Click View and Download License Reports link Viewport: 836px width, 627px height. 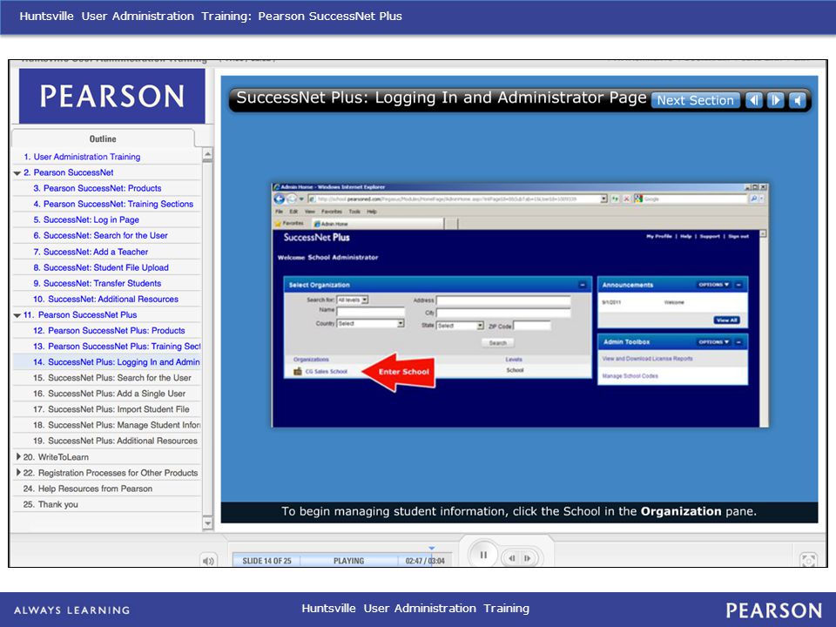point(647,359)
